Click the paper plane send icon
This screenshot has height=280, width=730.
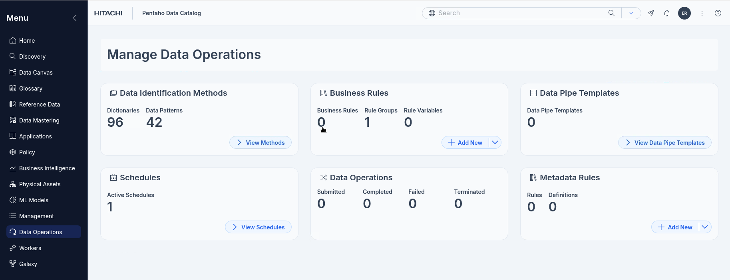[x=651, y=13]
